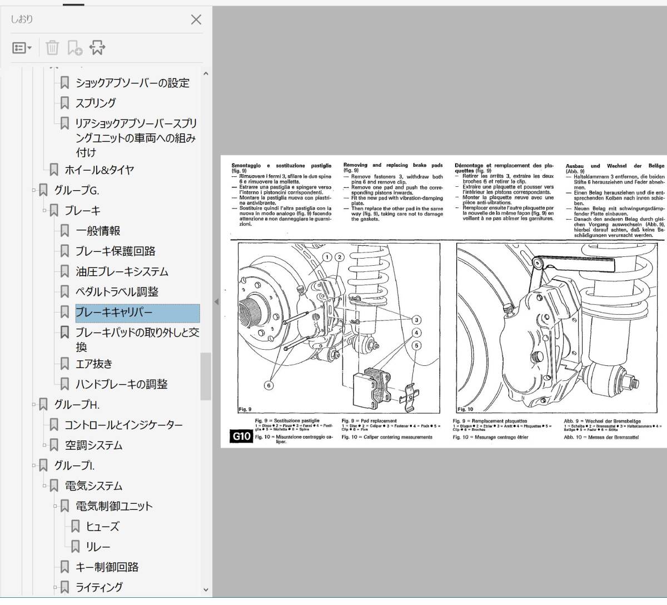Open the 電気制御ユニット bookmark
The height and width of the screenshot is (605, 667).
pos(114,506)
